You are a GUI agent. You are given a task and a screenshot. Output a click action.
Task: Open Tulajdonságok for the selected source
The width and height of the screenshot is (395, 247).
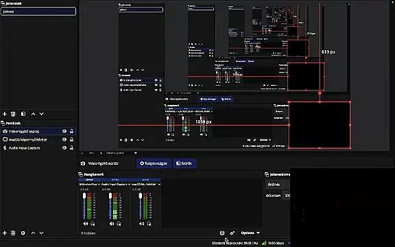(x=154, y=163)
